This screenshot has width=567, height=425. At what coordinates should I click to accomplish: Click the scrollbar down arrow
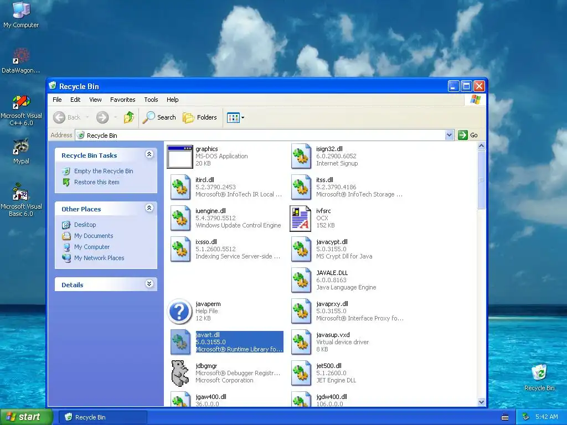481,402
